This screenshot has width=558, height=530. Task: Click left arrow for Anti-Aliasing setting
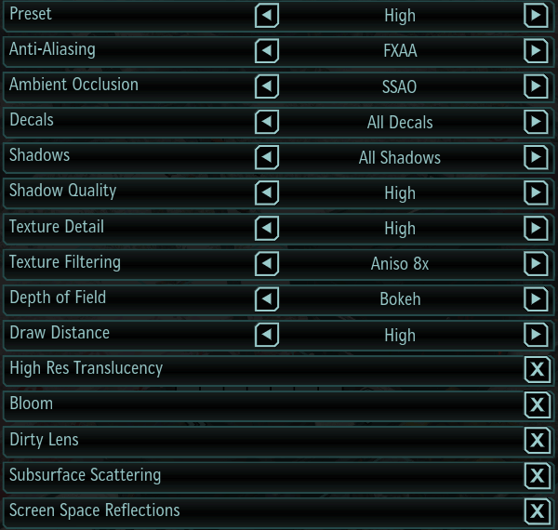pyautogui.click(x=267, y=51)
